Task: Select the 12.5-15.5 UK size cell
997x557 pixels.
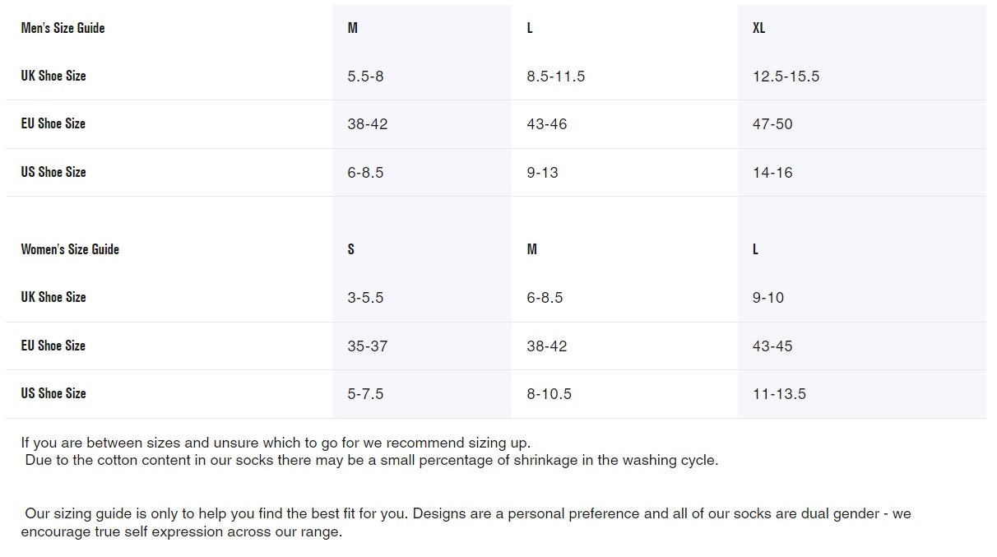Action: (x=786, y=77)
